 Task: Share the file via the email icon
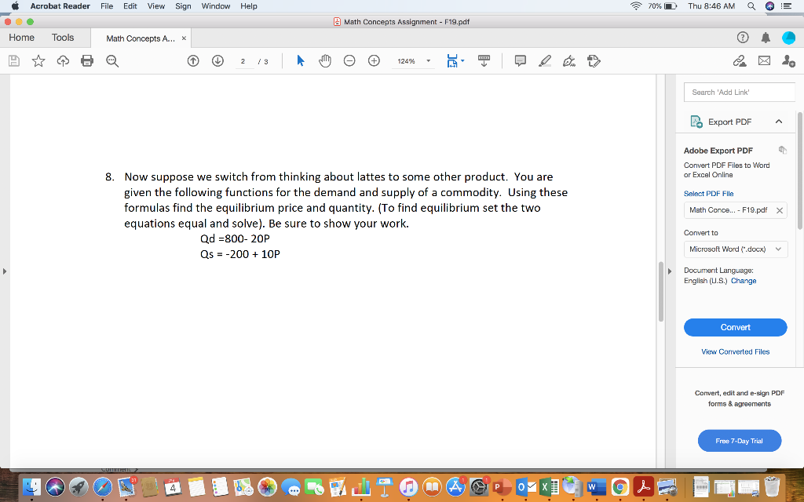point(764,60)
